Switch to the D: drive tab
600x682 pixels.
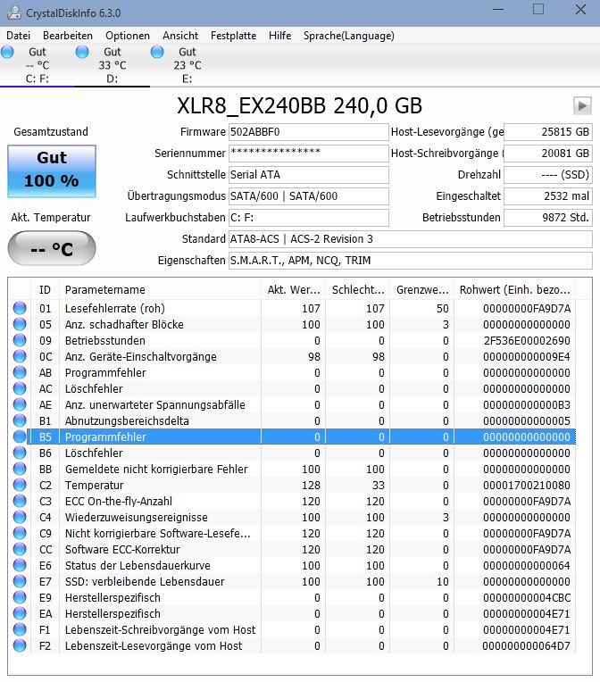pyautogui.click(x=112, y=65)
